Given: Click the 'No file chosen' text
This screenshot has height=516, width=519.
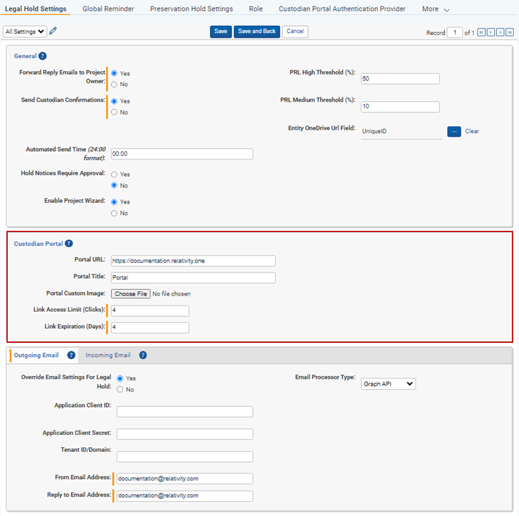Looking at the screenshot, I should tap(171, 294).
